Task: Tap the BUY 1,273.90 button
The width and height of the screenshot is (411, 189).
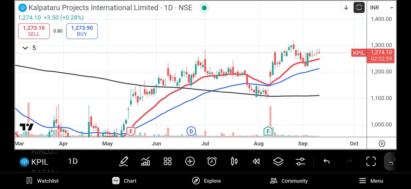Action: 82,31
